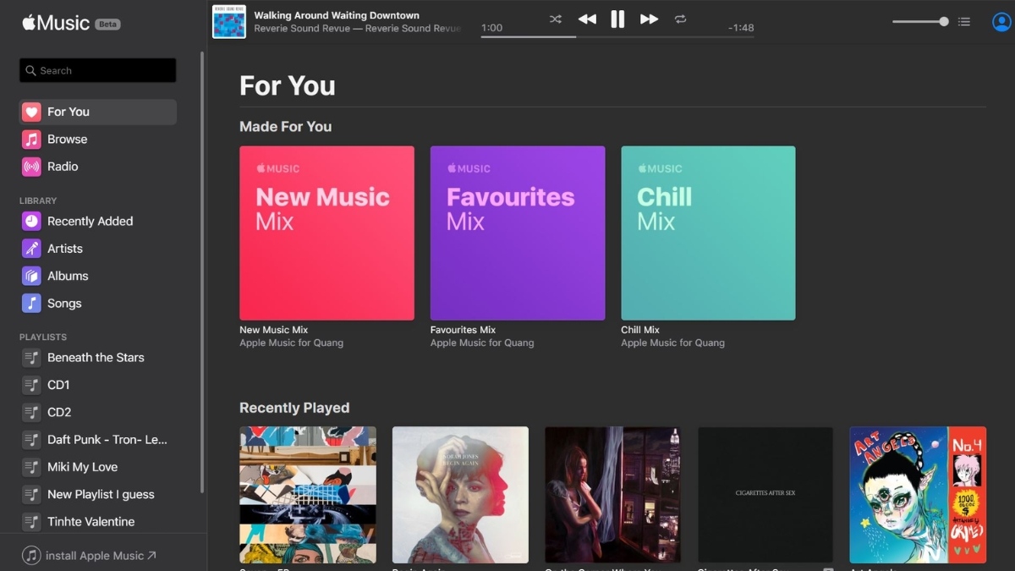The height and width of the screenshot is (571, 1015).
Task: Click the Apple Music logo
Action: [56, 23]
